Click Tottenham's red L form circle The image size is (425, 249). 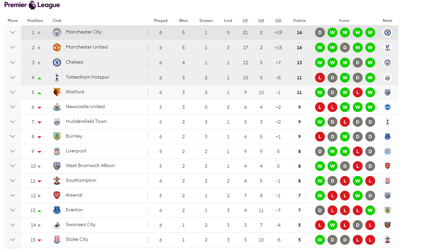[x=320, y=78]
